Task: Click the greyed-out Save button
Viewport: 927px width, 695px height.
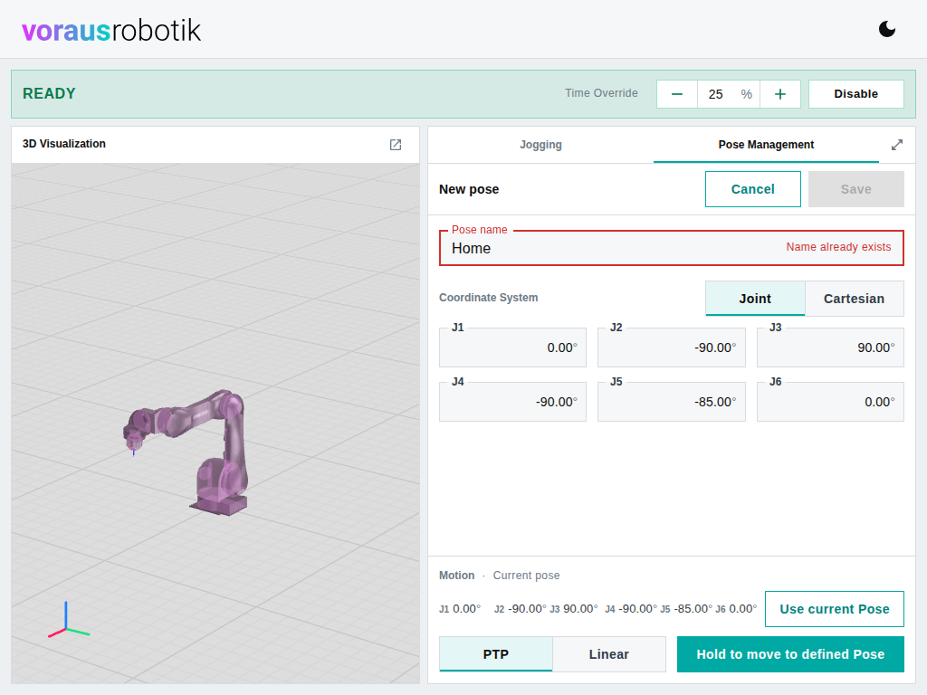Action: [x=855, y=189]
